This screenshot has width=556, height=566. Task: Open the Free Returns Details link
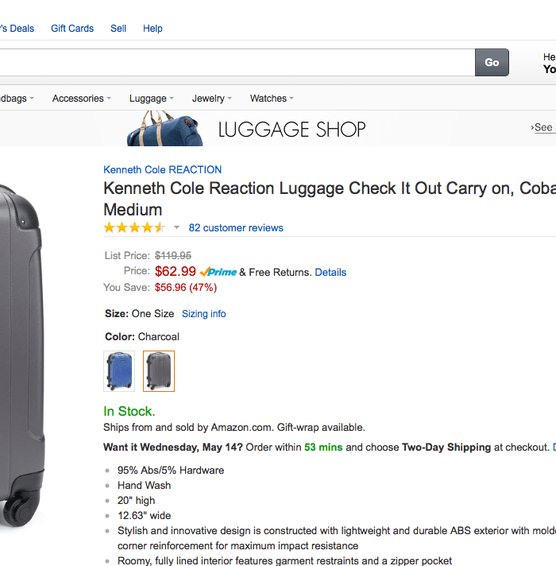[x=330, y=272]
